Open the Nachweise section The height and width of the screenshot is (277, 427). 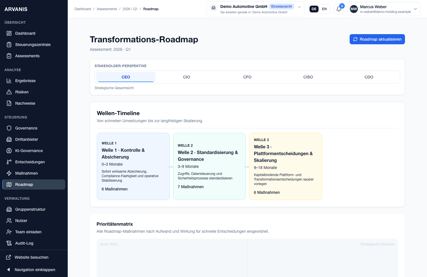coord(25,103)
